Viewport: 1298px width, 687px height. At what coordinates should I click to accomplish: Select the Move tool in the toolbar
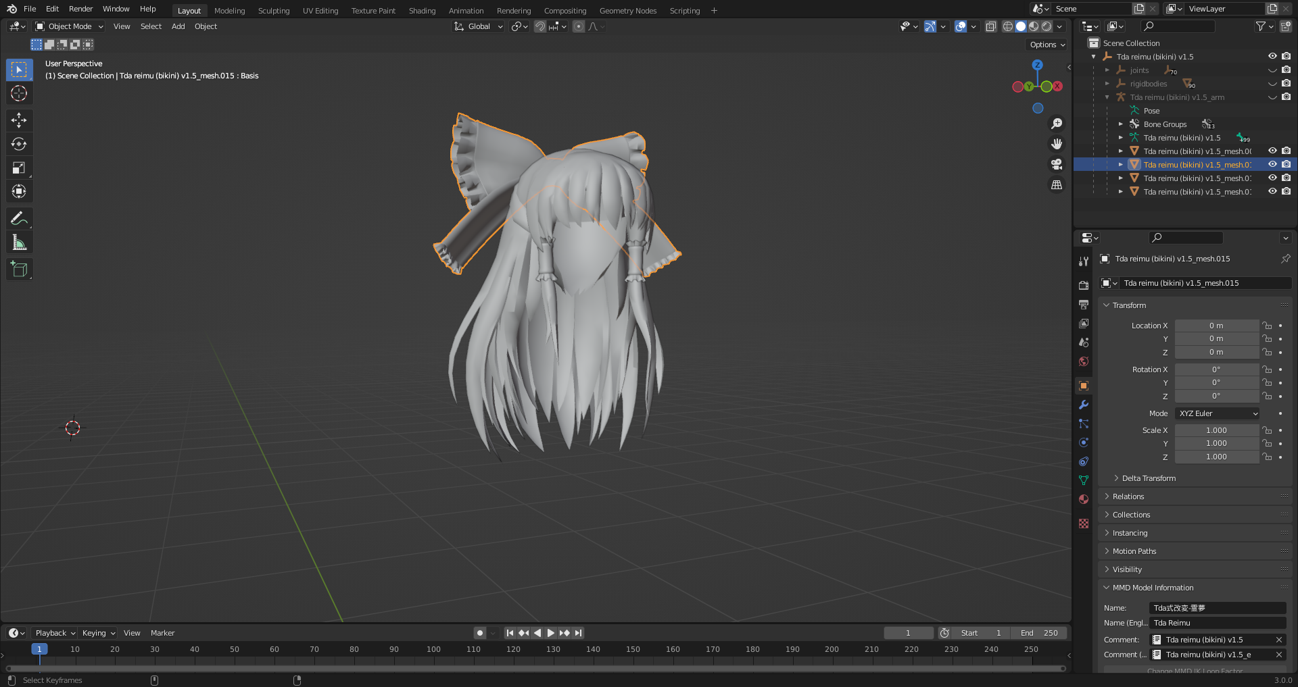coord(19,120)
